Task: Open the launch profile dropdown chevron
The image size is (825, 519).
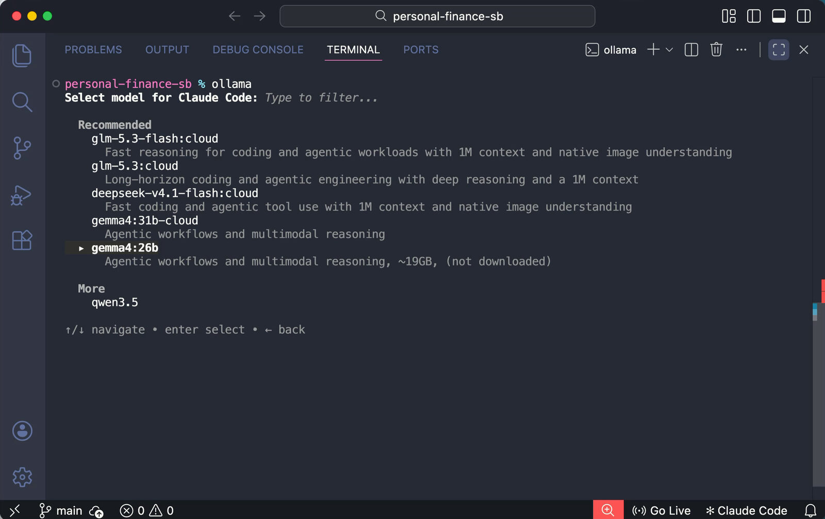Action: [669, 50]
